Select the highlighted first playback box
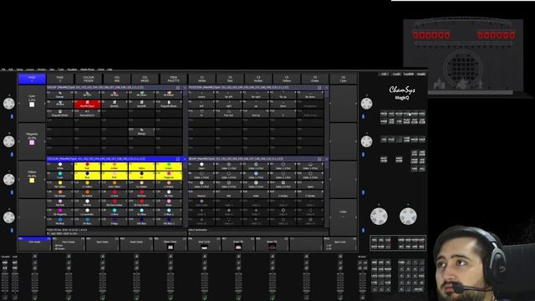 point(34,243)
